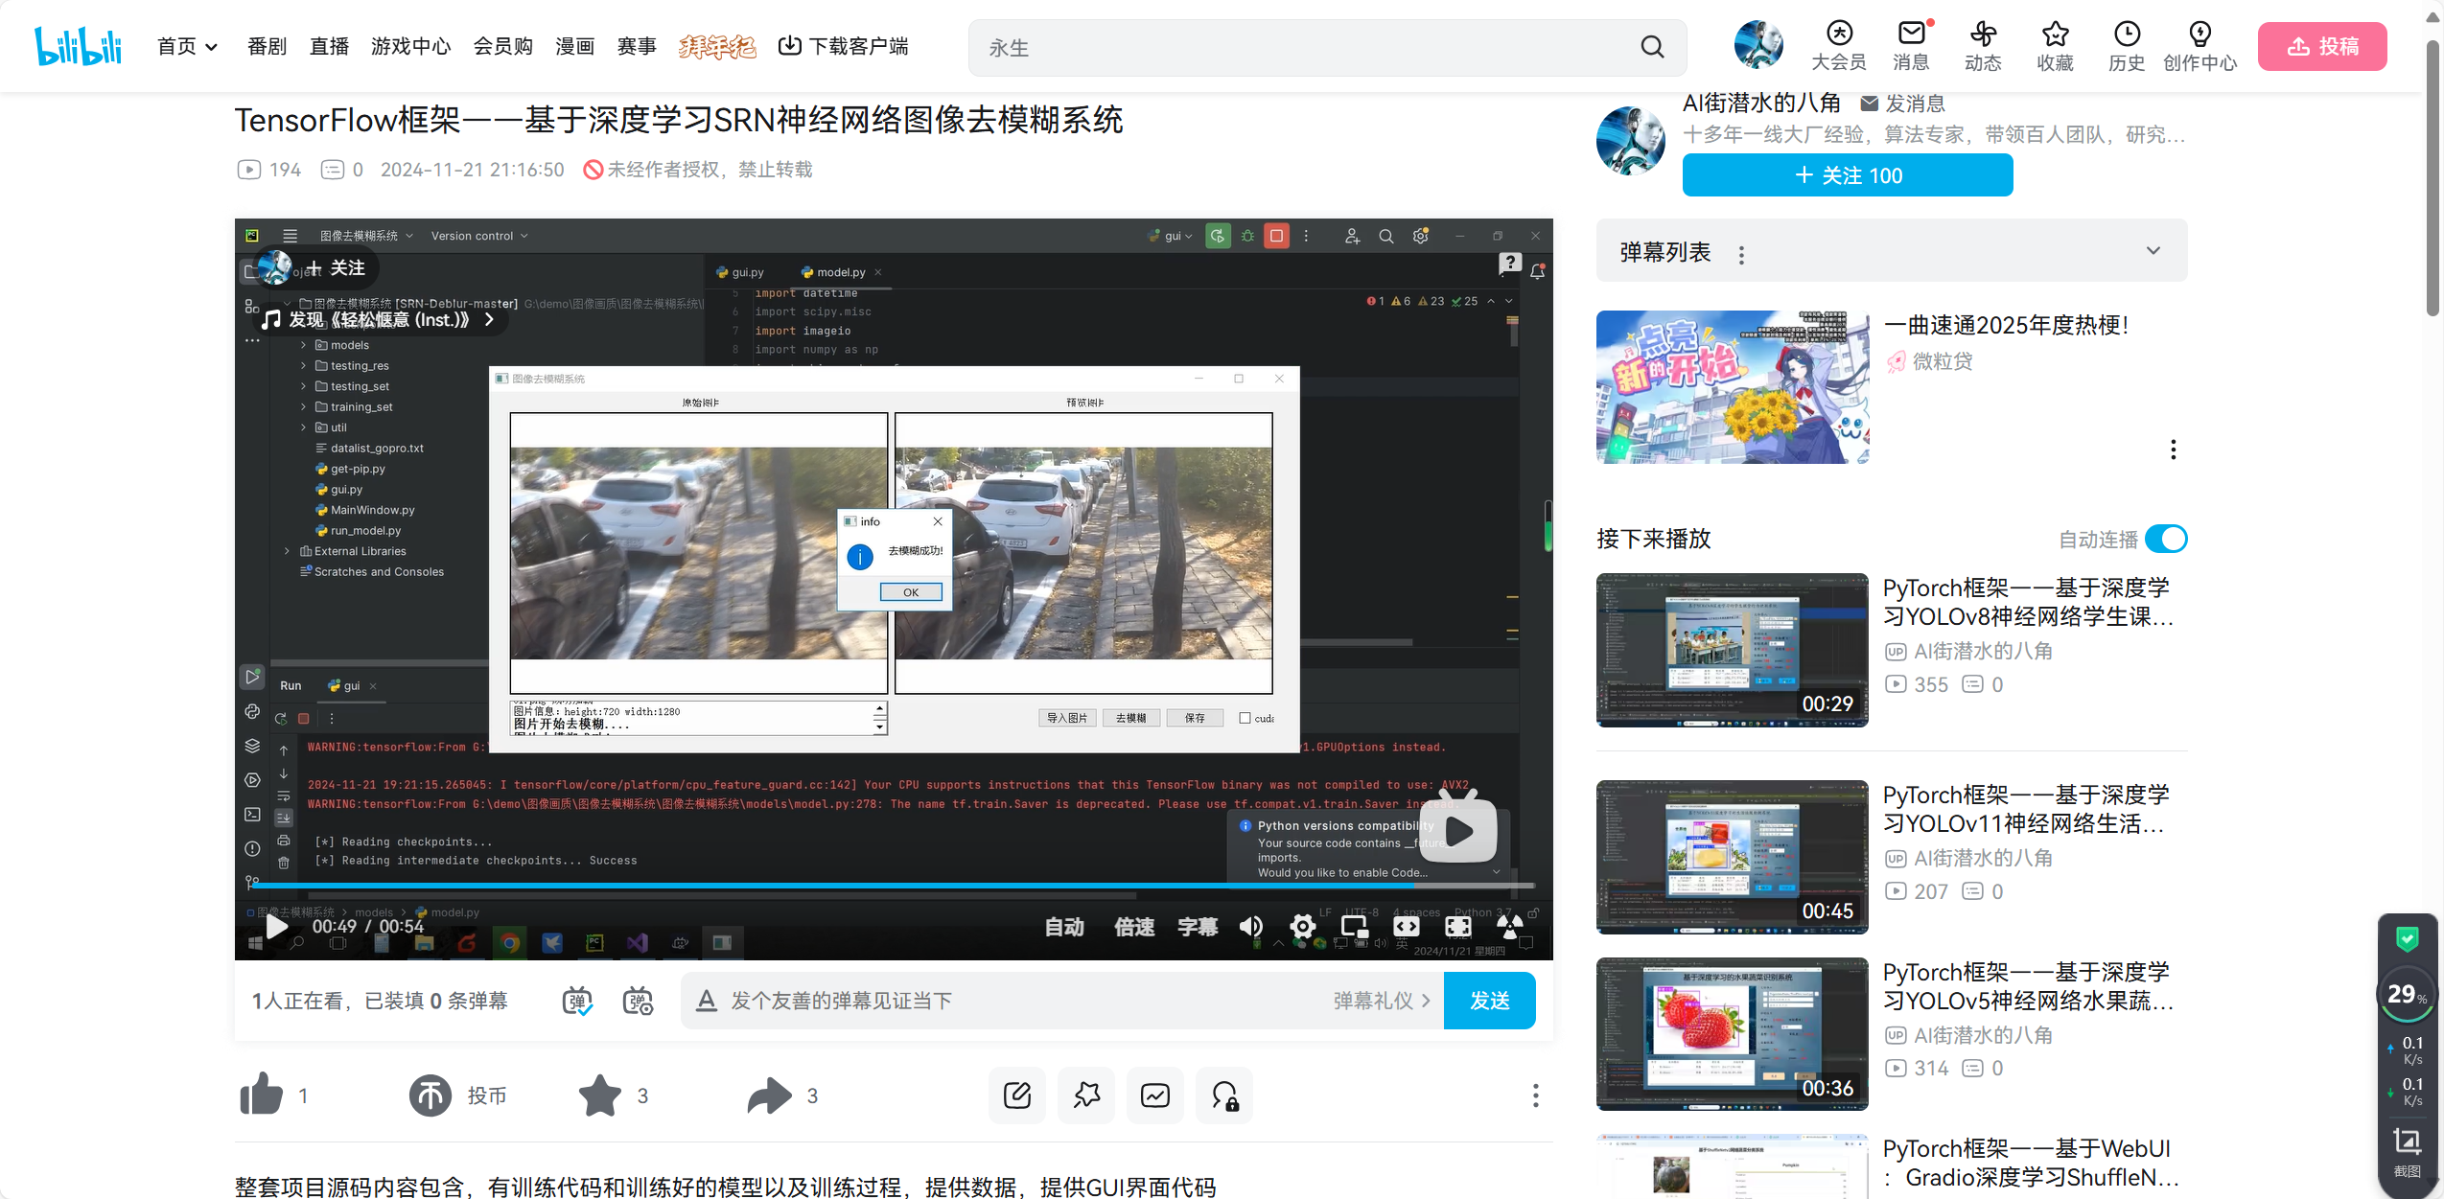Click the 关注 100 follow button
Viewport: 2444px width, 1199px height.
(1847, 175)
